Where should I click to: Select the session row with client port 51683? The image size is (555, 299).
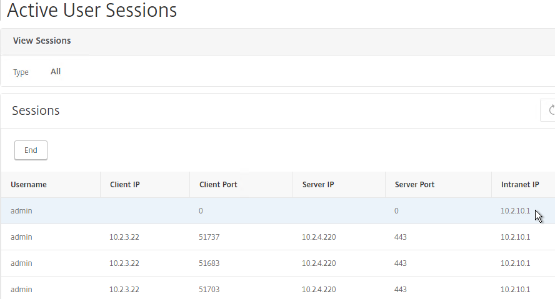click(277, 263)
